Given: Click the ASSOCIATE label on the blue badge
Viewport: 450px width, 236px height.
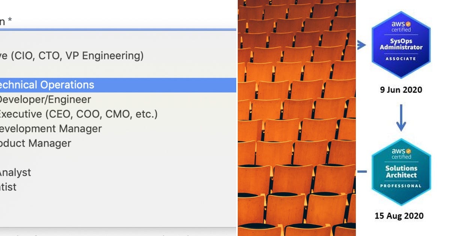Looking at the screenshot, I should pyautogui.click(x=401, y=59).
